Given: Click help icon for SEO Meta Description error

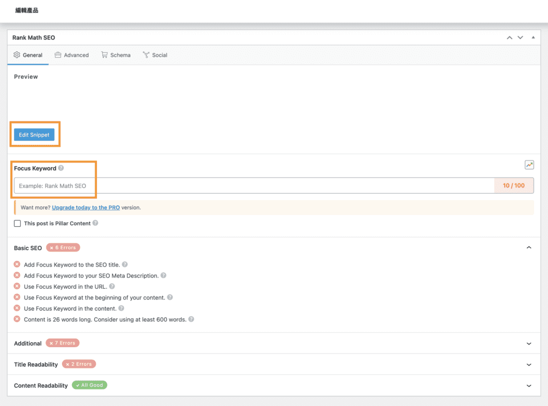Looking at the screenshot, I should [163, 275].
